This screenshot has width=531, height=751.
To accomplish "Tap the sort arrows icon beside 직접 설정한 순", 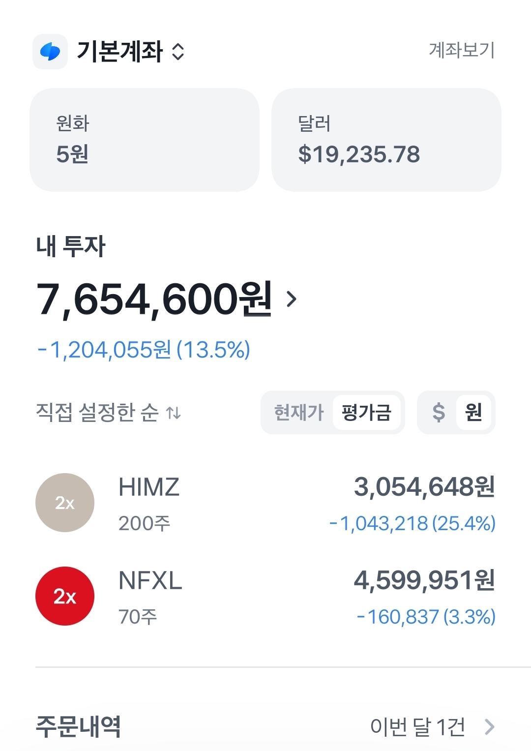I will (174, 413).
